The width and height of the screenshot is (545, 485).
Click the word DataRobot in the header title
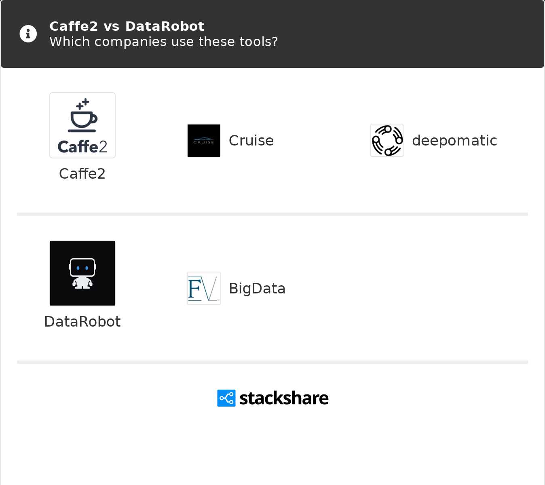(x=165, y=26)
